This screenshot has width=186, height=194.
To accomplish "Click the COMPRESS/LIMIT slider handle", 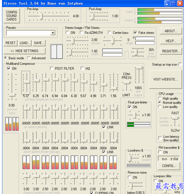I will 127,83.
